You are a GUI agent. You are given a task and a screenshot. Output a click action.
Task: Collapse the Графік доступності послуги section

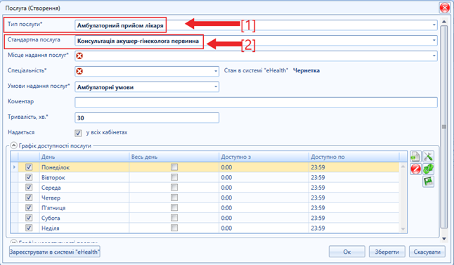[13, 145]
